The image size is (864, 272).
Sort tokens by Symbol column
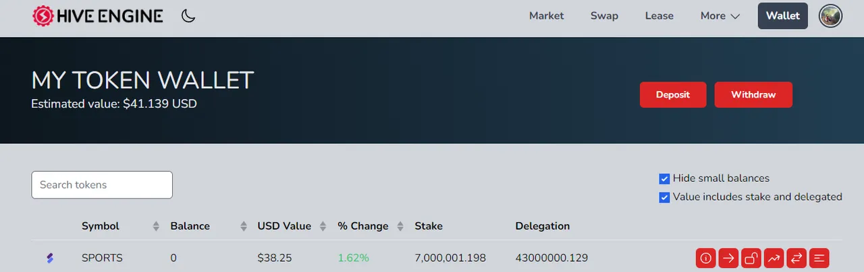coord(101,226)
